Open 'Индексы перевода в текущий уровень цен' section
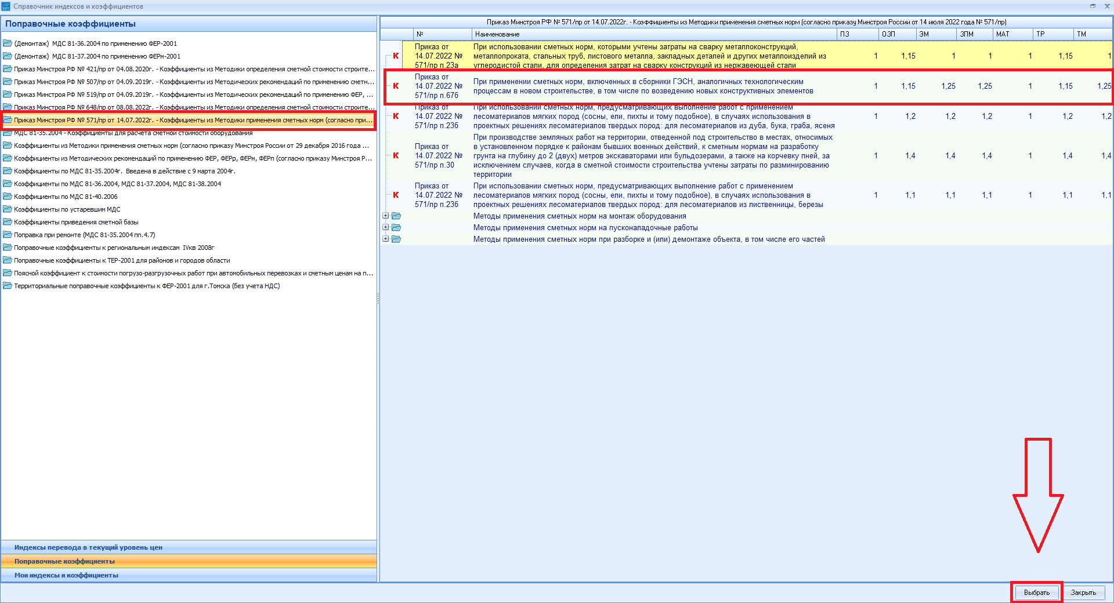This screenshot has height=603, width=1114. (x=189, y=547)
